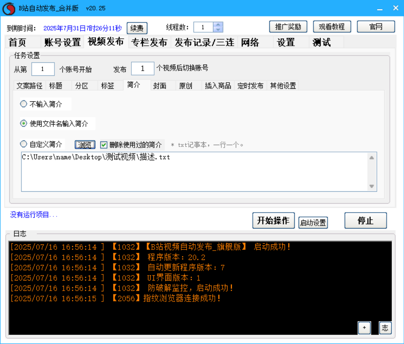Viewport: 404px width, 344px height.
Task: Minimize the window
Action: tap(380, 9)
